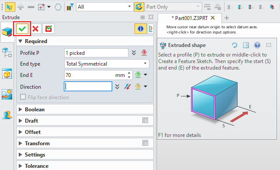This screenshot has height=170, width=280.
Task: Click the plus add-to-selection icon
Action: tap(21, 7)
